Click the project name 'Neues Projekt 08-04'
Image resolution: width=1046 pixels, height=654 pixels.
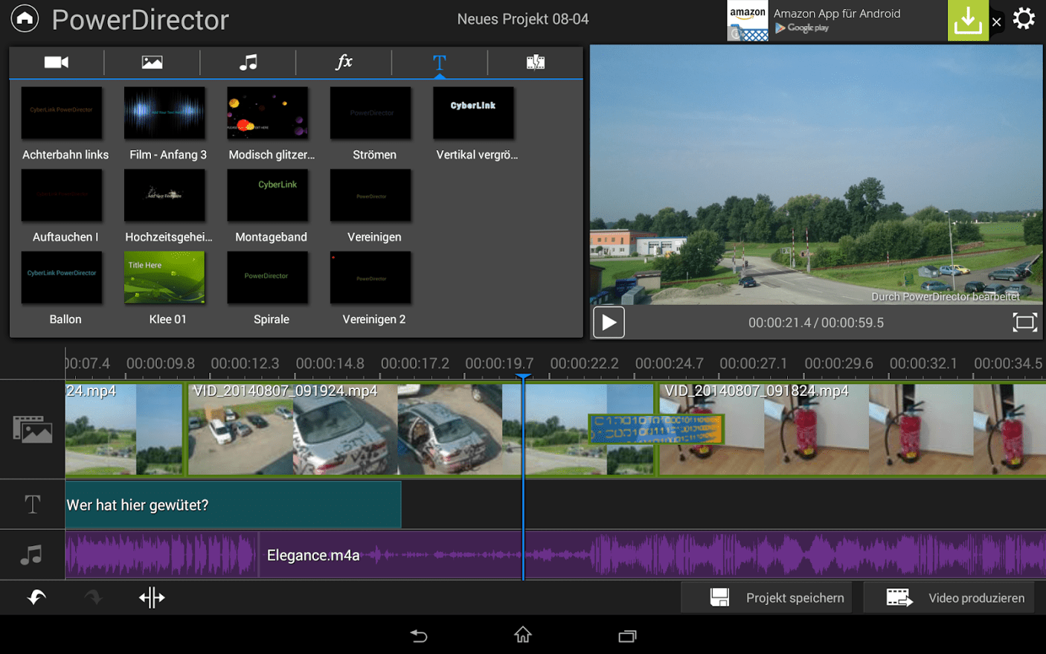pyautogui.click(x=523, y=19)
